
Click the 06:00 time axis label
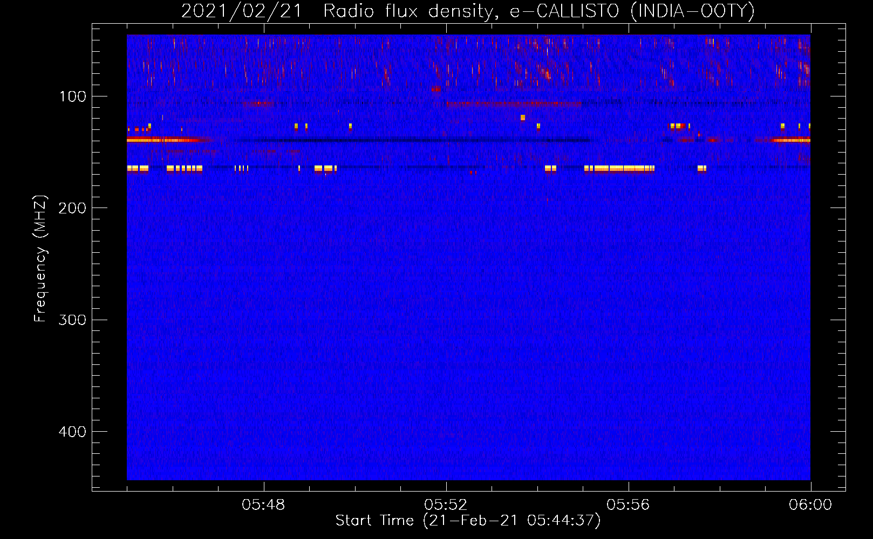pyautogui.click(x=810, y=505)
